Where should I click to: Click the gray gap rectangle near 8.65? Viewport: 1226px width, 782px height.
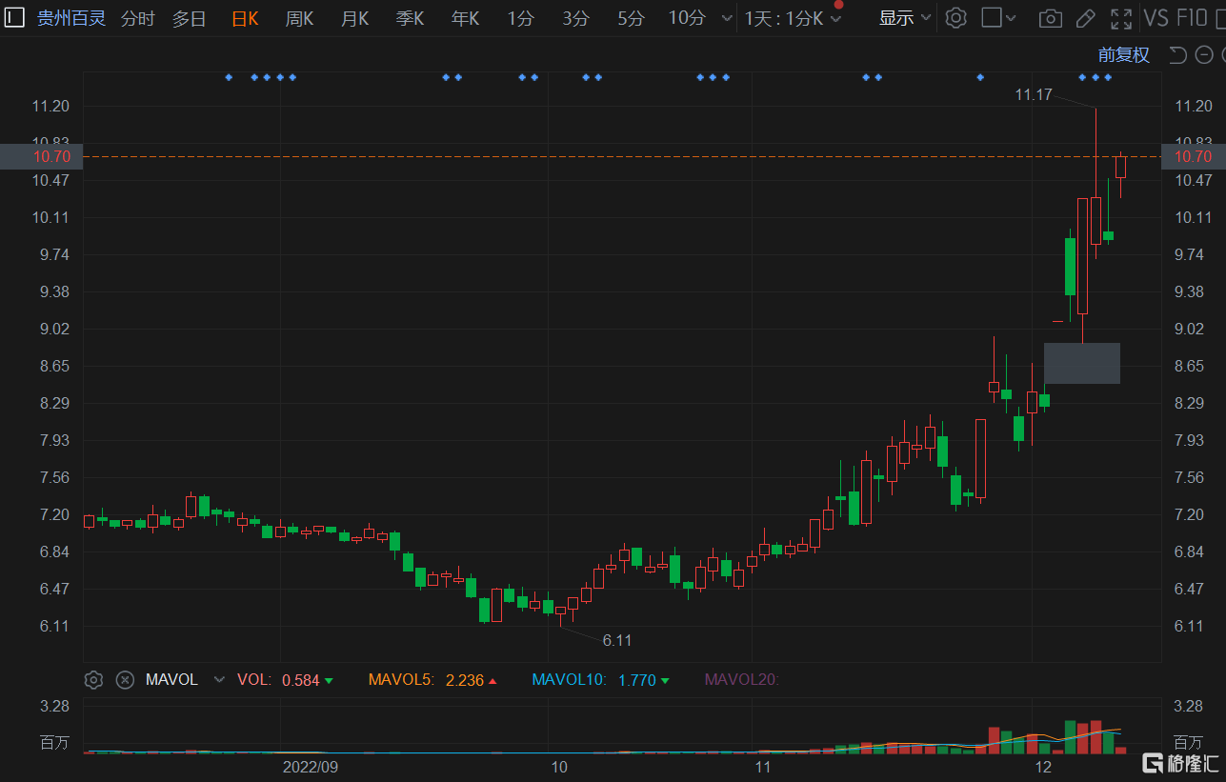1082,363
